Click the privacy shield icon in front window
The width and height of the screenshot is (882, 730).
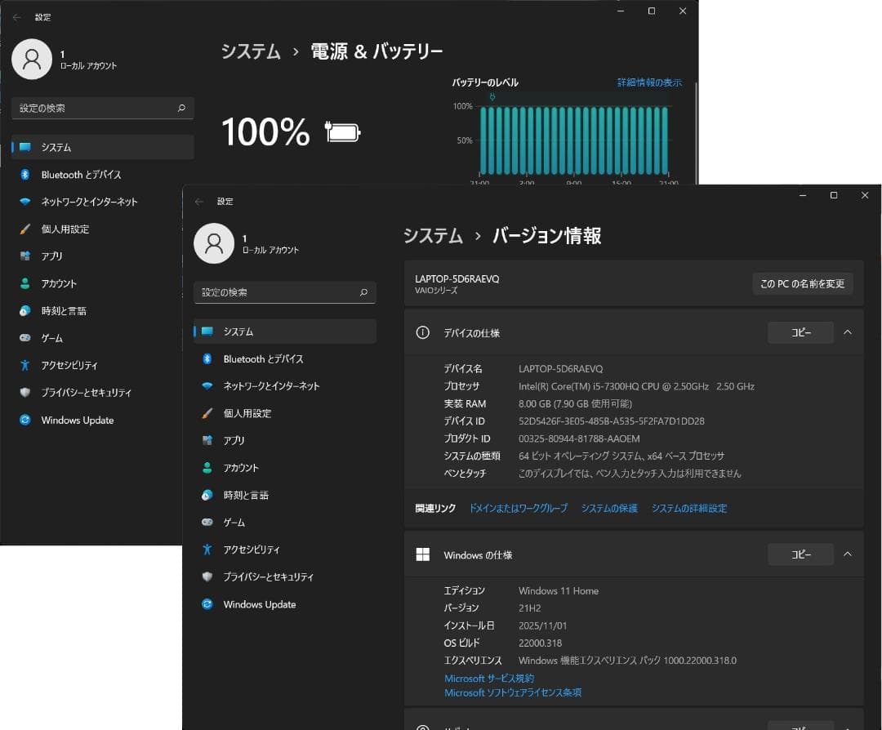[x=207, y=576]
